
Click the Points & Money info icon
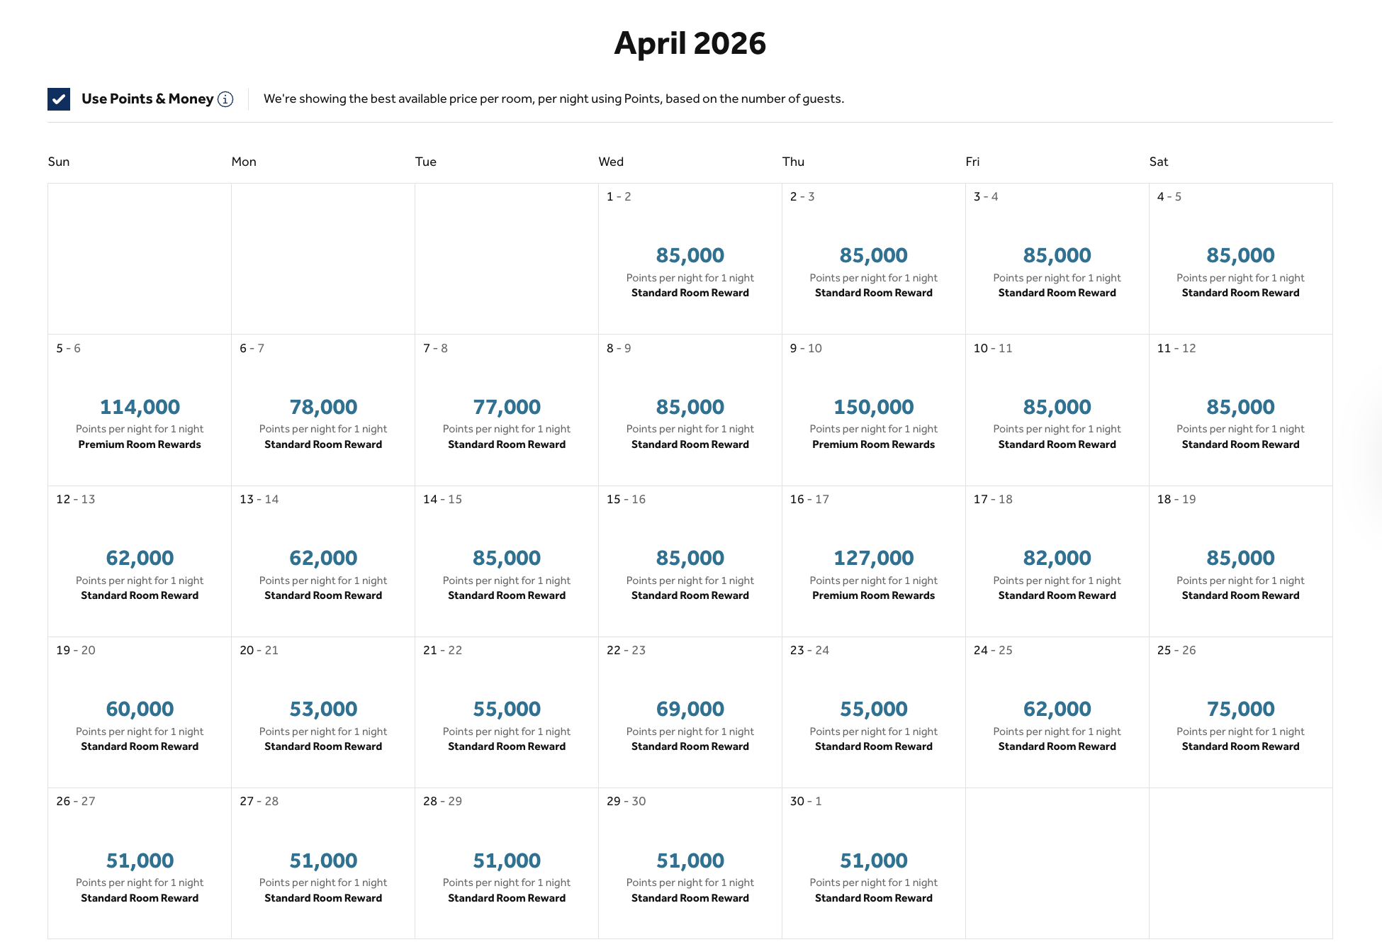[225, 99]
